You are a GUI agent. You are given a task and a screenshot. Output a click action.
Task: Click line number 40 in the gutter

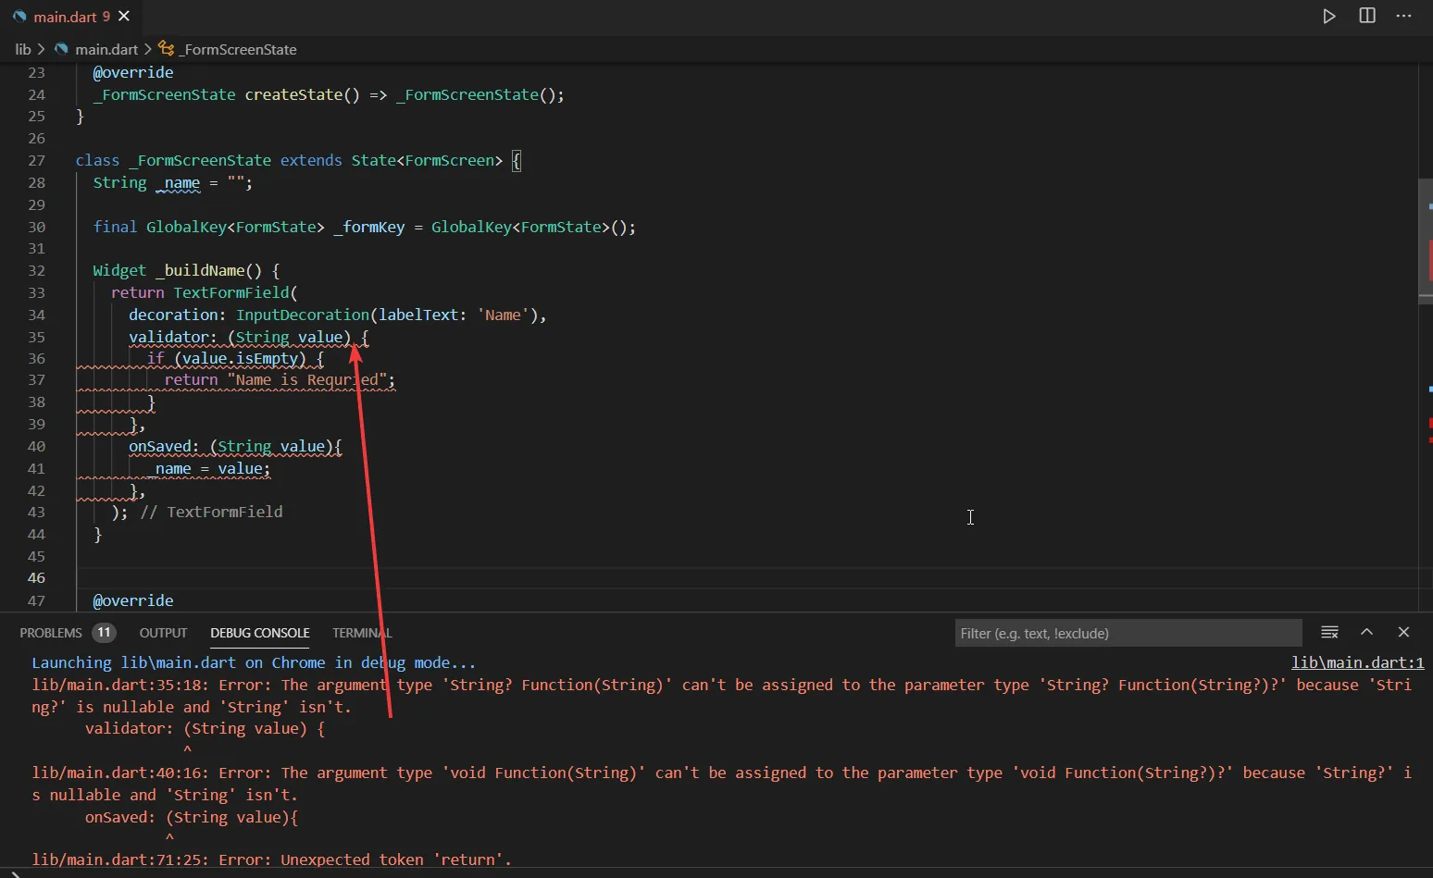pyautogui.click(x=36, y=446)
